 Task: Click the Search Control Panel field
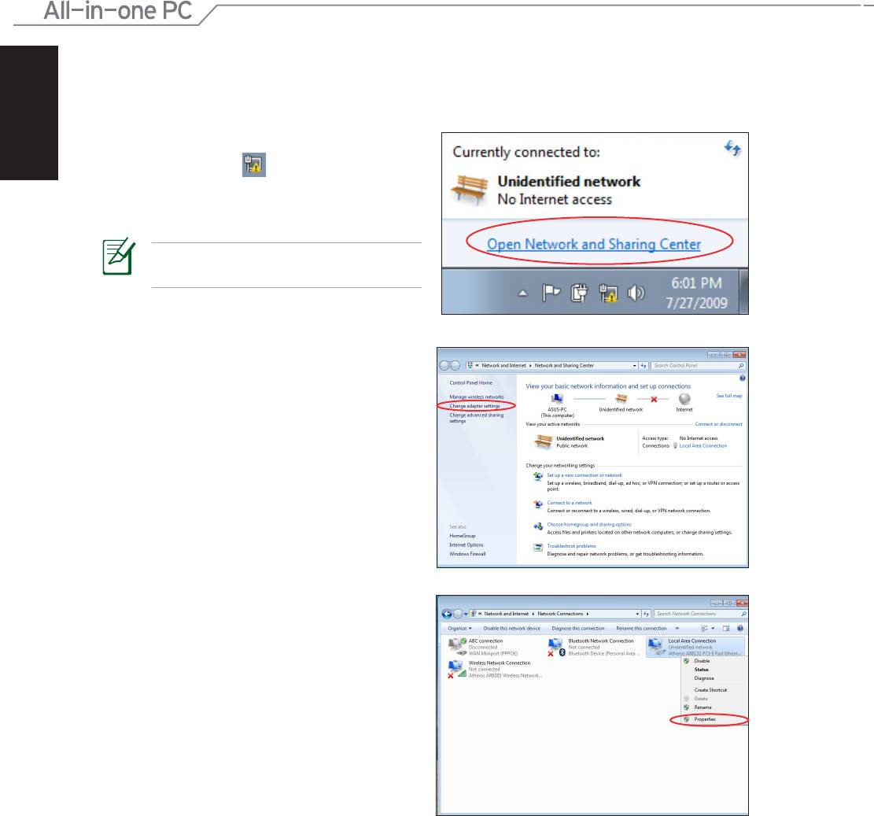pyautogui.click(x=694, y=366)
